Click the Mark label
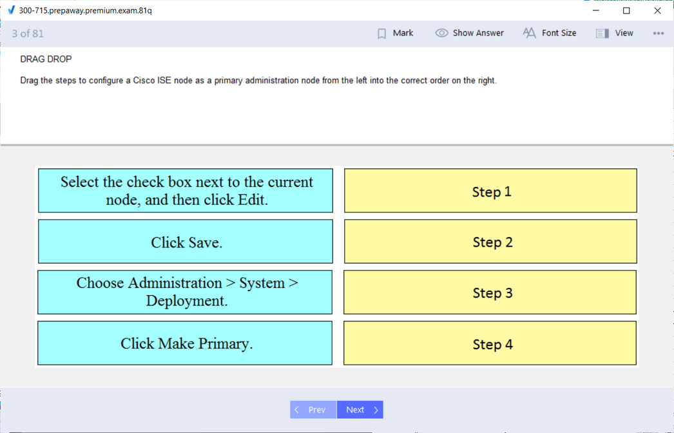674x433 pixels. tap(403, 33)
